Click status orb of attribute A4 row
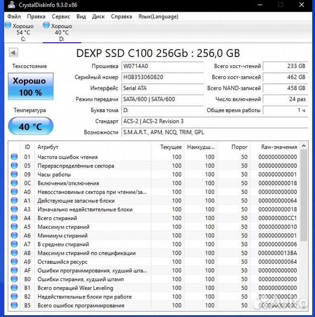The height and width of the screenshot is (317, 315). click(x=14, y=218)
